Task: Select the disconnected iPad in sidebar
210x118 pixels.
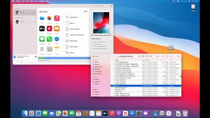Action: 25,22
